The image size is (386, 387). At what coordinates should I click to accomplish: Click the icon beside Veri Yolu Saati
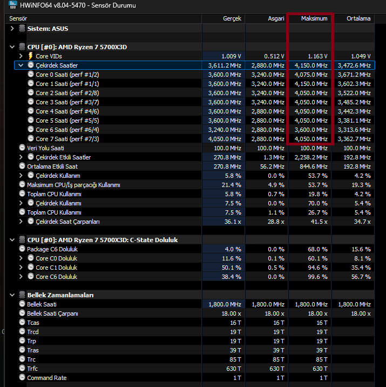click(x=22, y=148)
